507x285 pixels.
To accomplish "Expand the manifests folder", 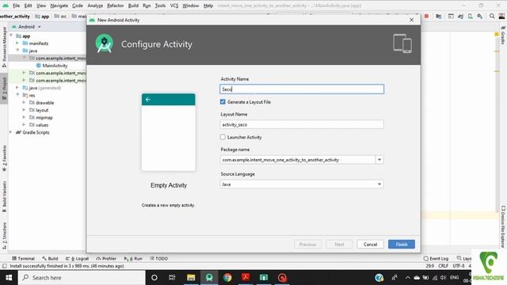I will 17,43.
